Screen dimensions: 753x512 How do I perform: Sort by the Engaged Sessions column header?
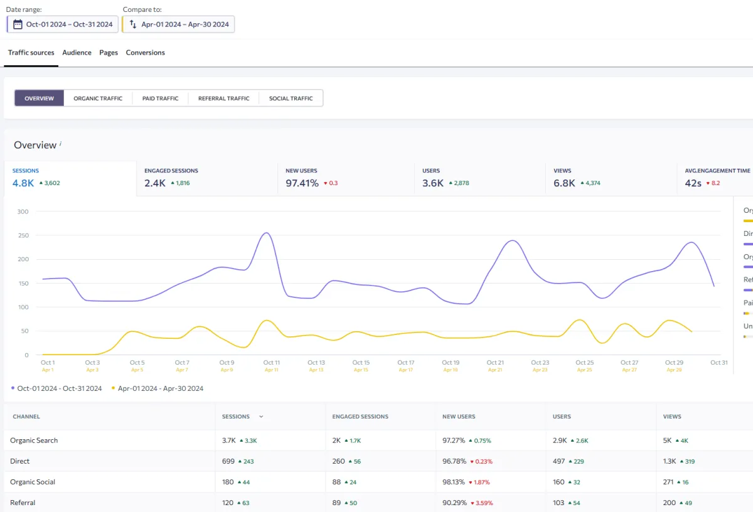360,417
